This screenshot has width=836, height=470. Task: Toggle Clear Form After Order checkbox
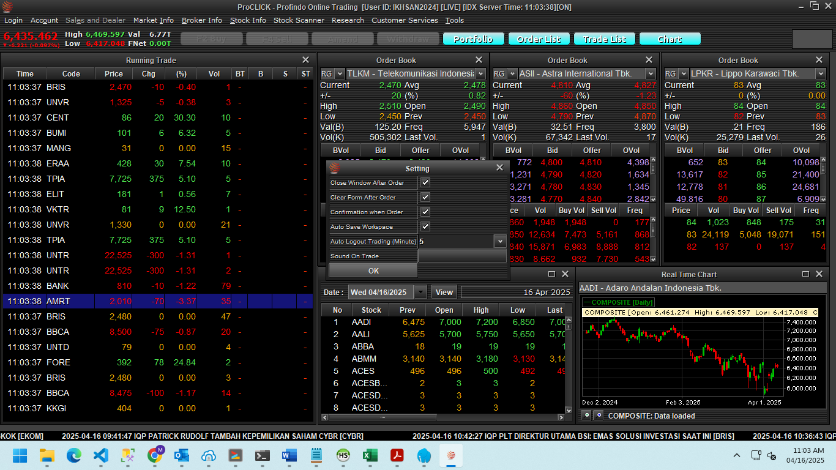pyautogui.click(x=425, y=197)
